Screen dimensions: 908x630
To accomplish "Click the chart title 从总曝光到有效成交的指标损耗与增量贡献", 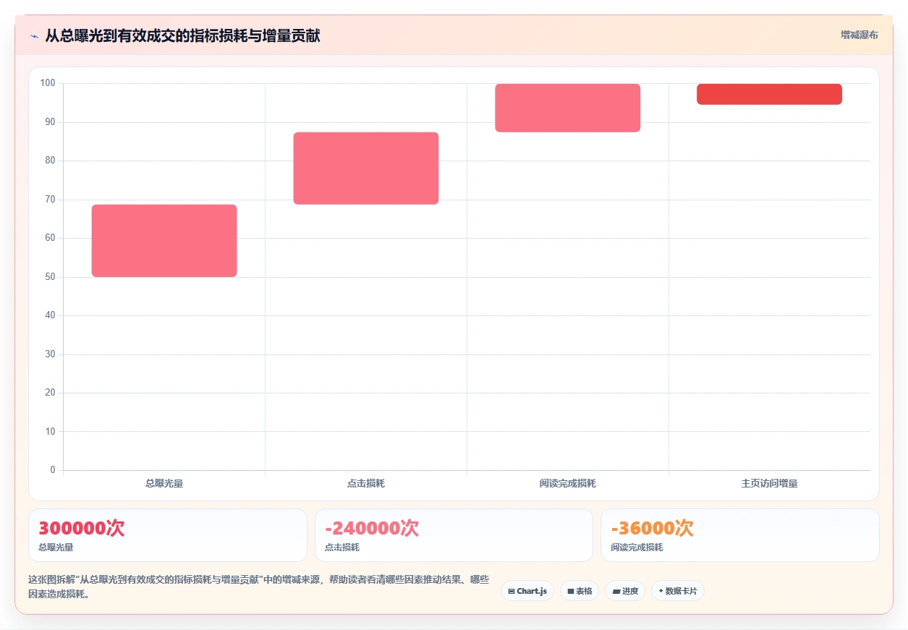I will (182, 35).
